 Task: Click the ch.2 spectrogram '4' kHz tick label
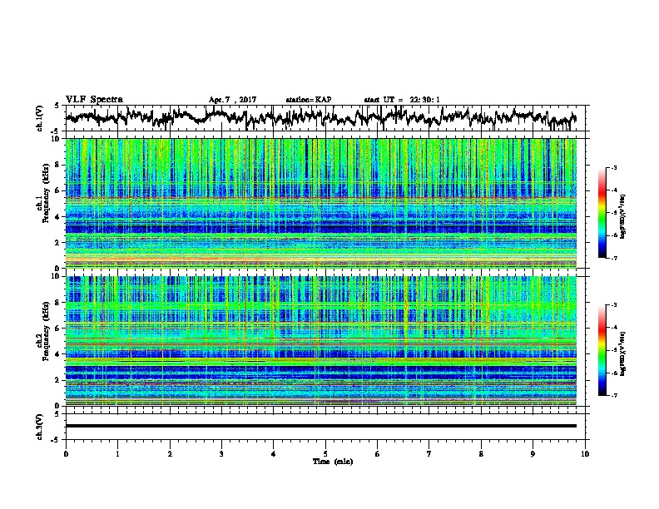pos(58,354)
